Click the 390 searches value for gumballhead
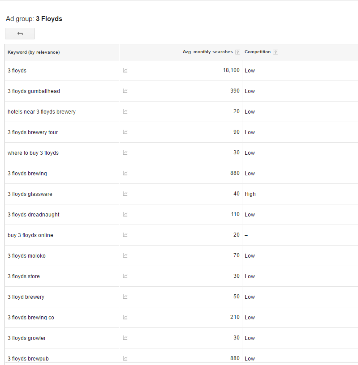Viewport: 358px width, 365px height. [235, 91]
